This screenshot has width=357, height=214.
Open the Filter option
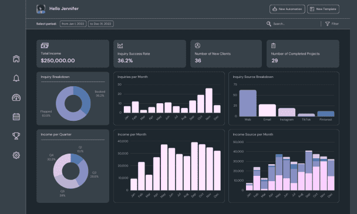tap(332, 23)
